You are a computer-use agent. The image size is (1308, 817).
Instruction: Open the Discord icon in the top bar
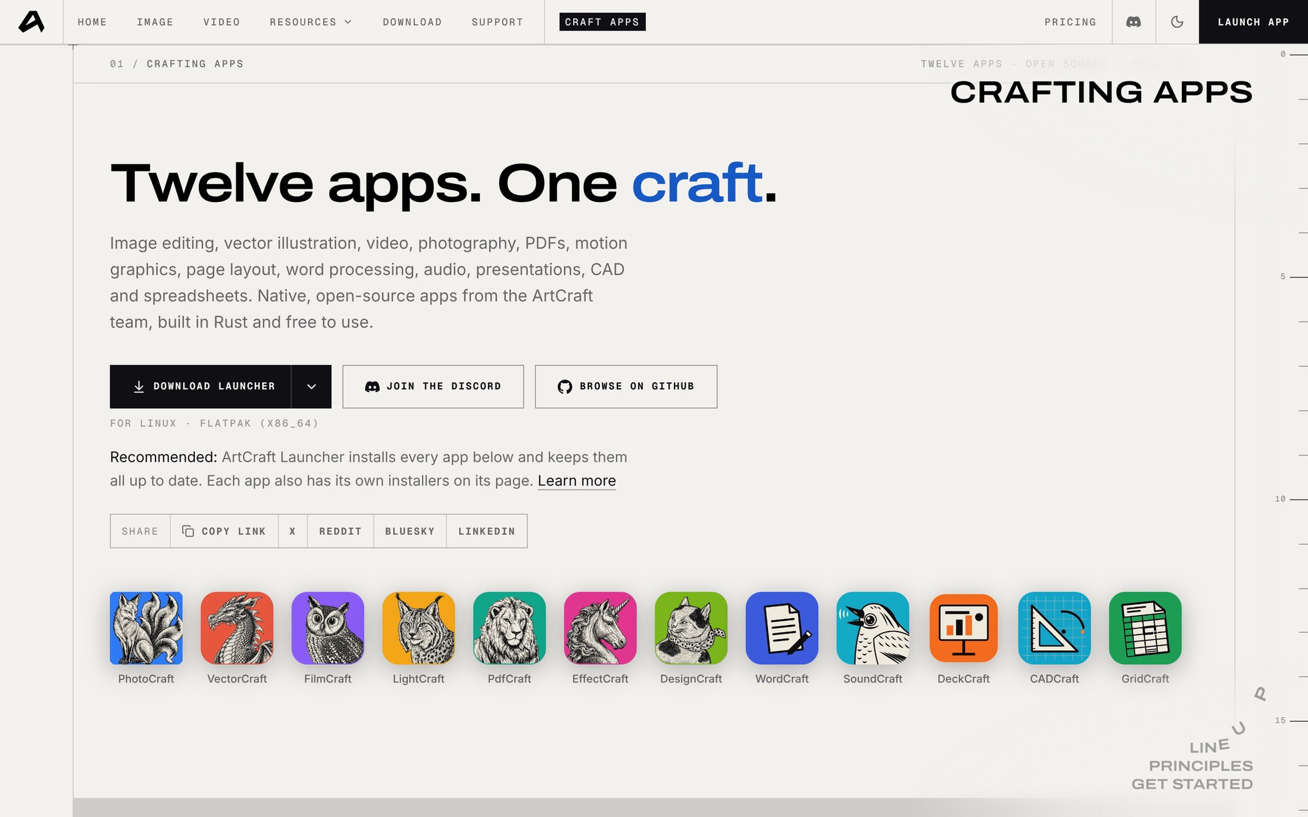pos(1133,22)
